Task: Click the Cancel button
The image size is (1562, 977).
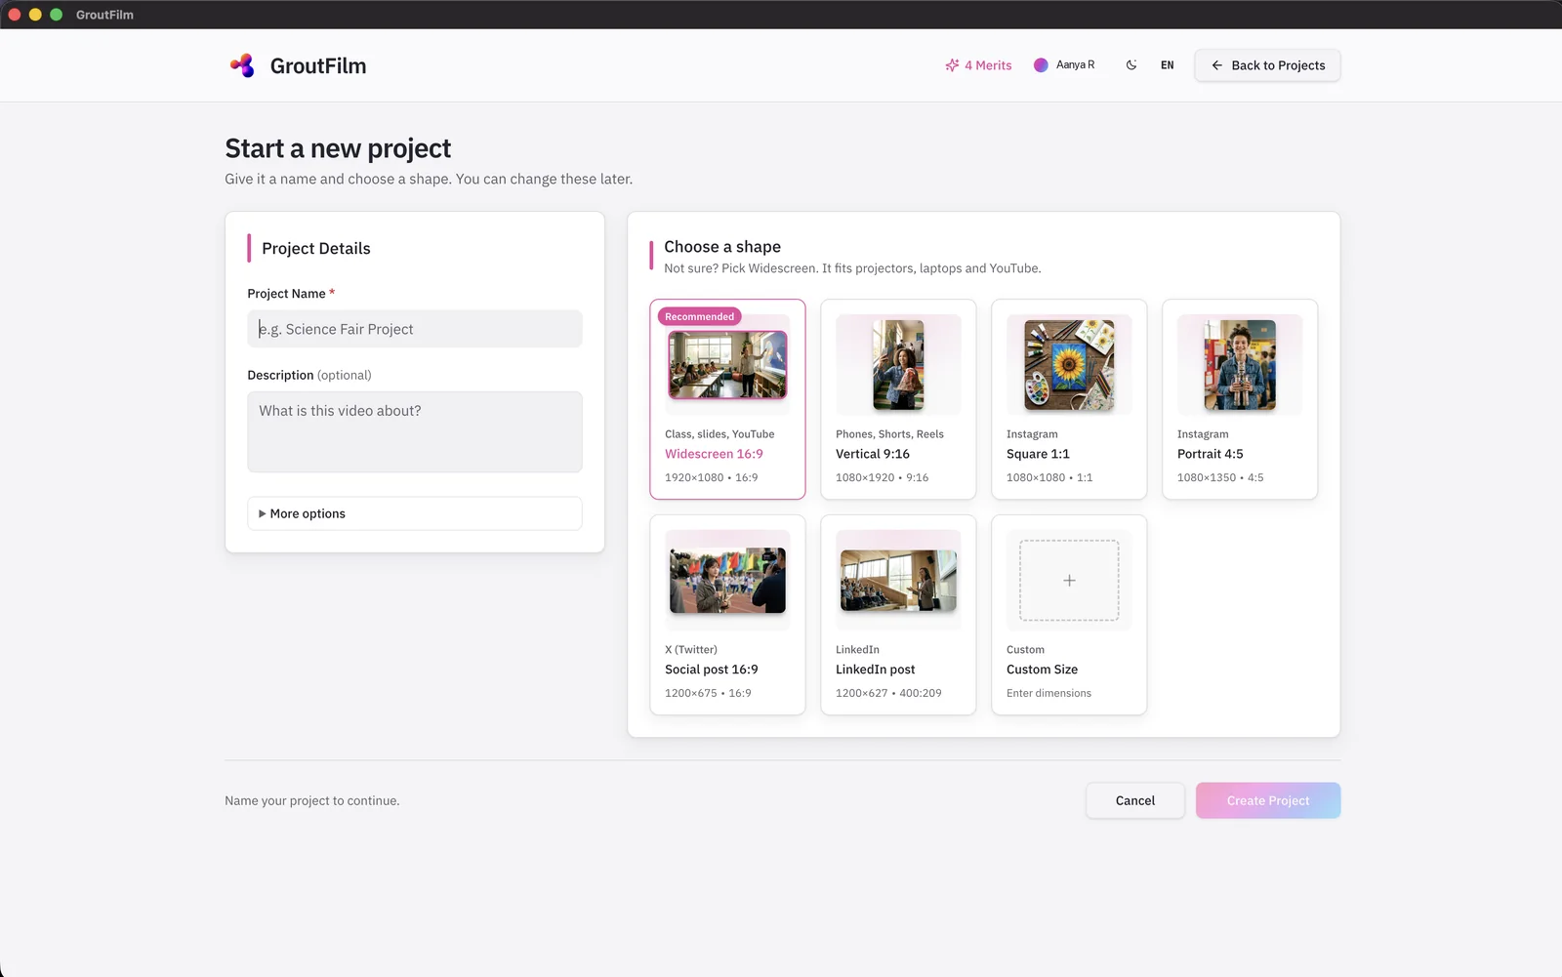Action: 1135,800
